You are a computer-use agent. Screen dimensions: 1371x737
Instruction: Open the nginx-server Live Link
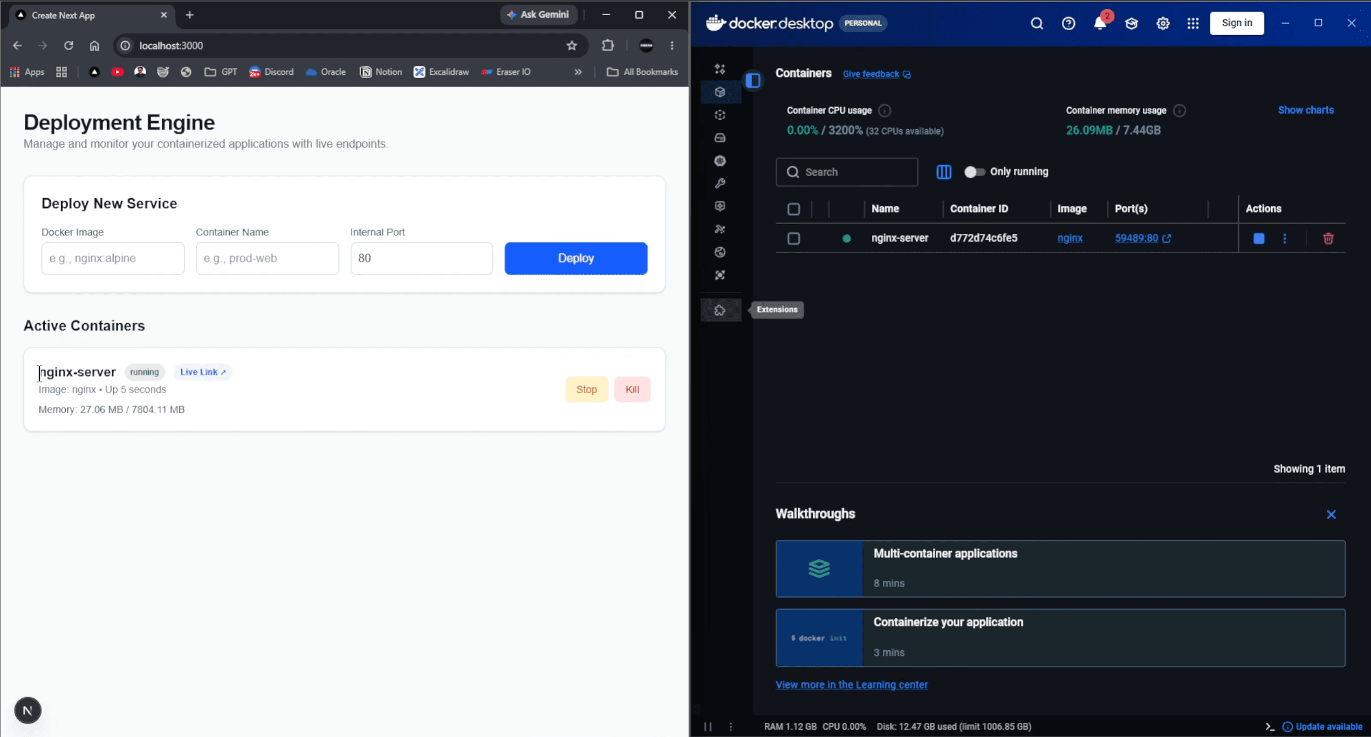203,372
